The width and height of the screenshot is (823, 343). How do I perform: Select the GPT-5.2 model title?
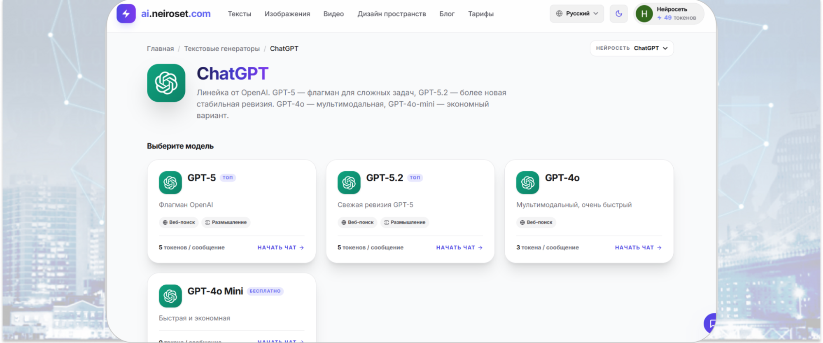pyautogui.click(x=385, y=178)
